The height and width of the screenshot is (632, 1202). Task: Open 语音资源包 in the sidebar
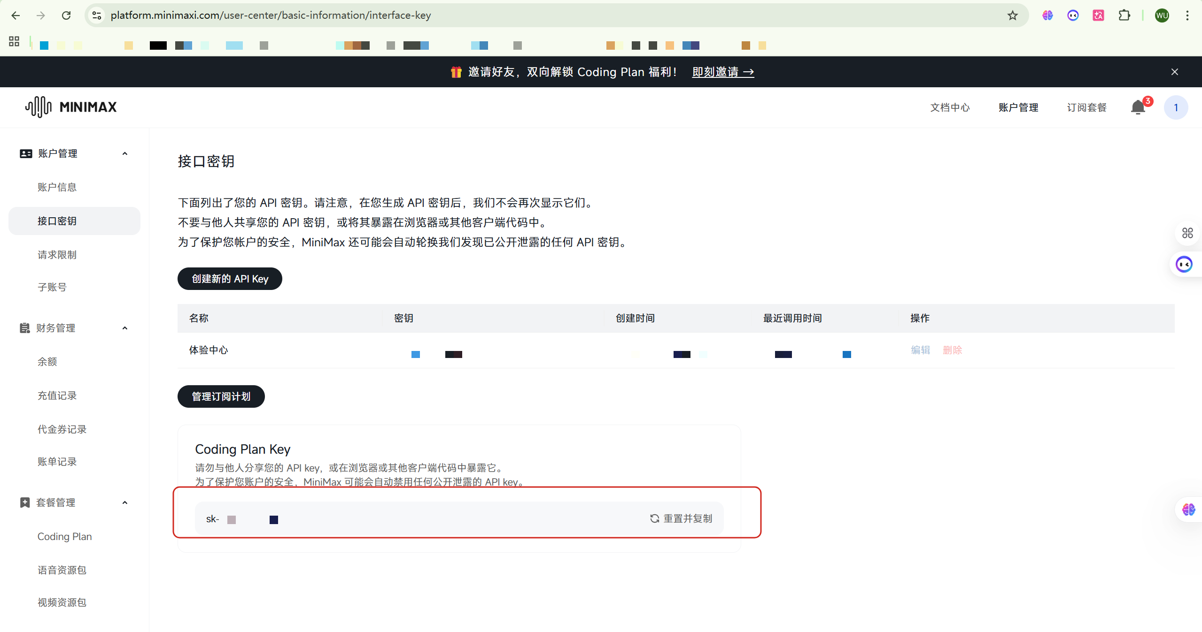click(x=62, y=570)
